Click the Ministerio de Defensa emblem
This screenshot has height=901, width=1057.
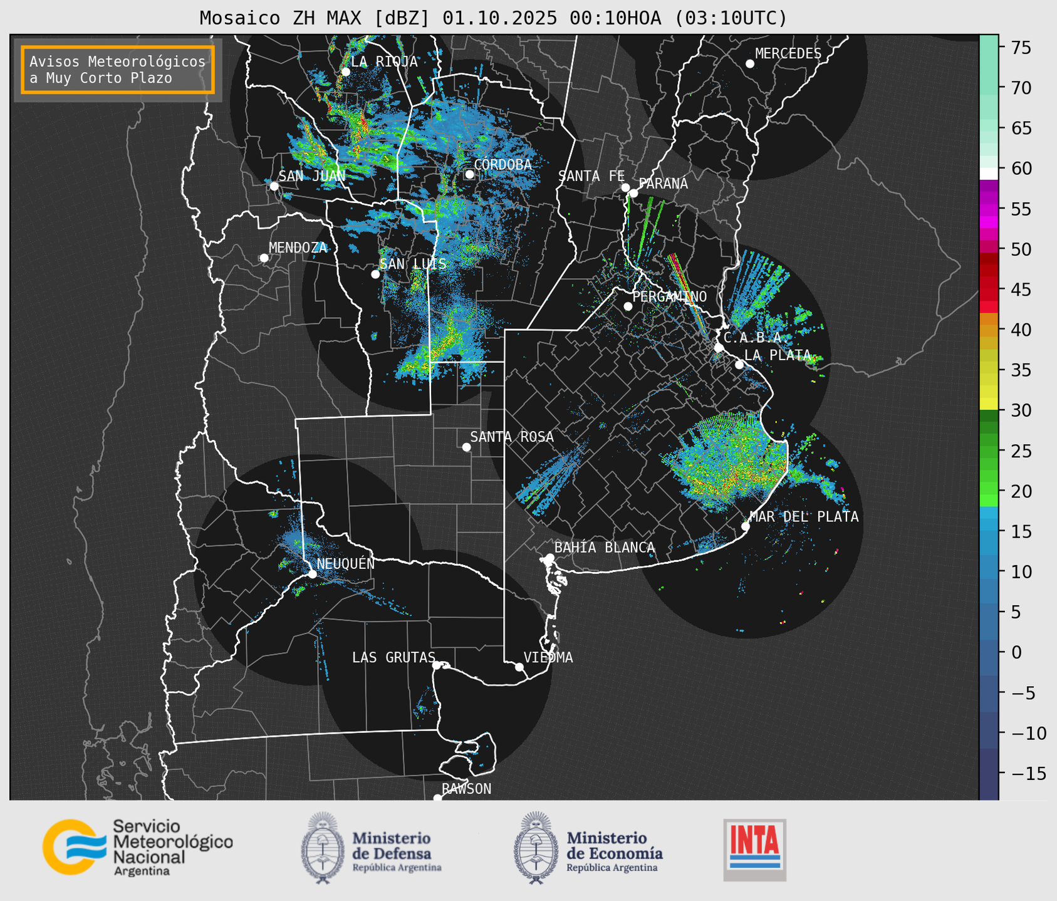click(x=322, y=848)
